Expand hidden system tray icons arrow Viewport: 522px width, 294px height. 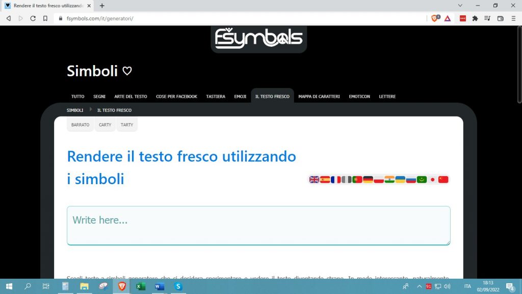tap(420, 286)
